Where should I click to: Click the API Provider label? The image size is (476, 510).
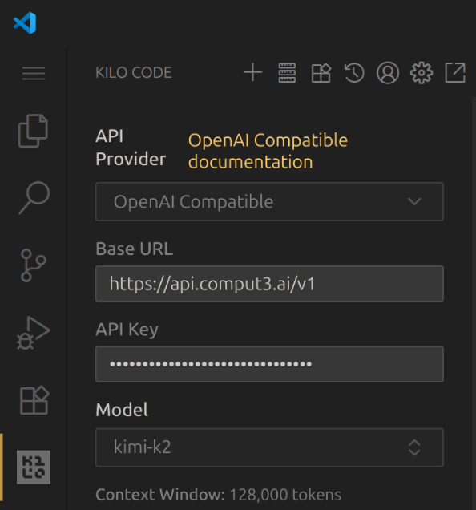(131, 148)
